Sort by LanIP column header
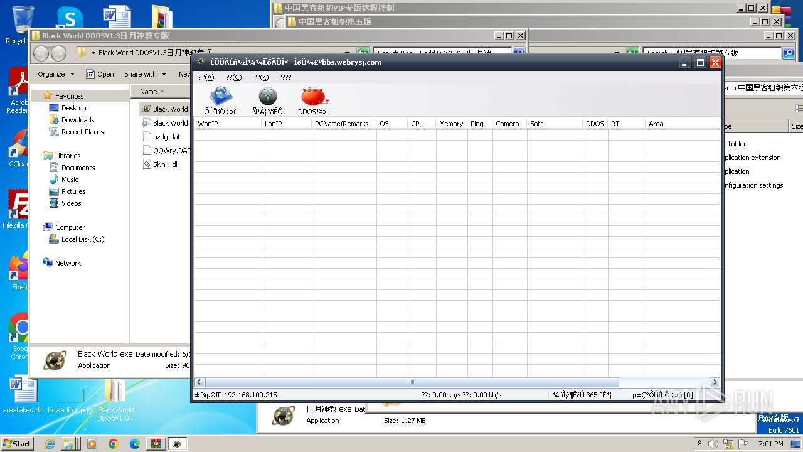 coord(287,124)
